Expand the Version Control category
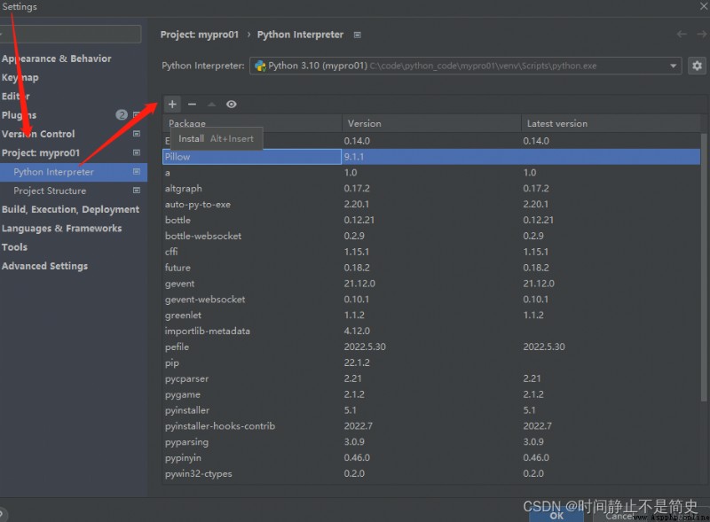The height and width of the screenshot is (522, 710). point(38,135)
